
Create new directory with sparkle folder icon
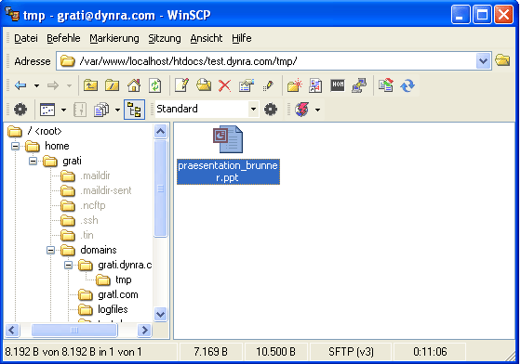pyautogui.click(x=294, y=85)
